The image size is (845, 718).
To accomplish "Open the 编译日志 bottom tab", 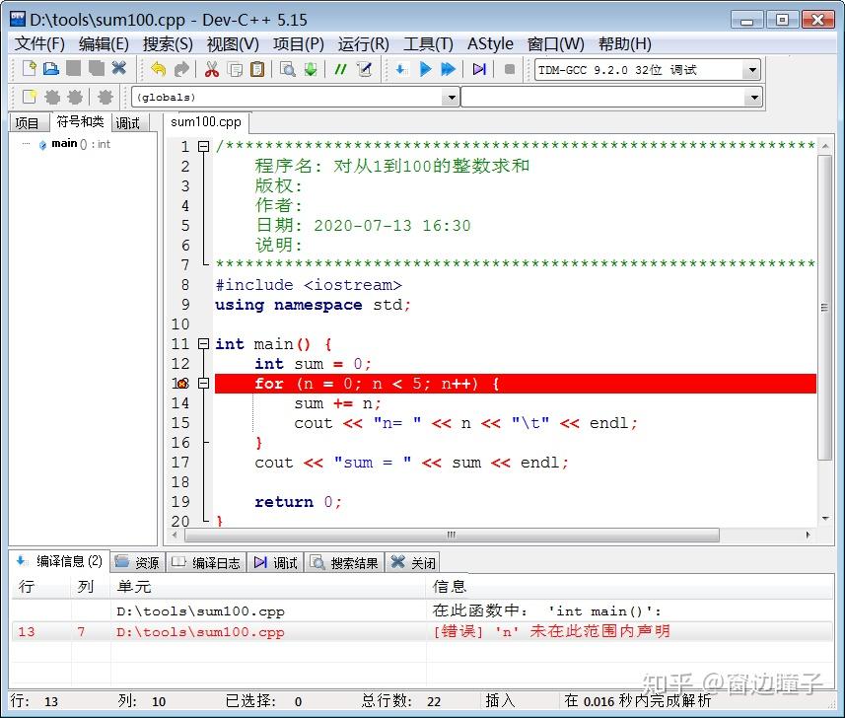I will 206,563.
